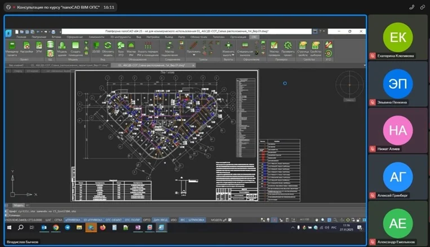Click the ЭТМ icon in ribbon
Viewport: 430px width, 247px height.
(39, 47)
